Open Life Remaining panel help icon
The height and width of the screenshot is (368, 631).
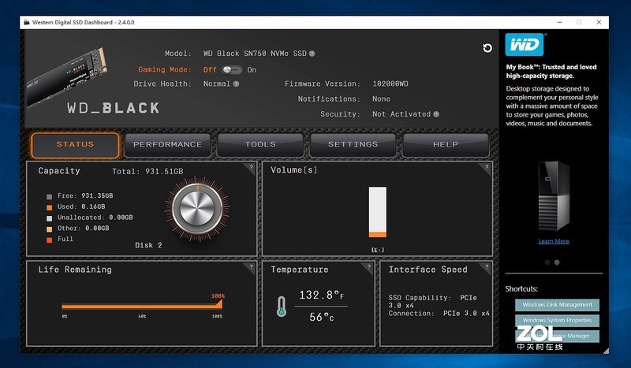[251, 266]
